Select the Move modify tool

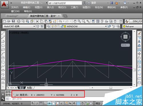click(139, 54)
